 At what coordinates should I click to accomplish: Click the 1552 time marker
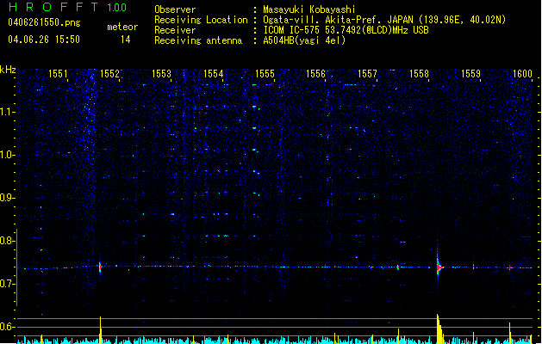[x=109, y=74]
